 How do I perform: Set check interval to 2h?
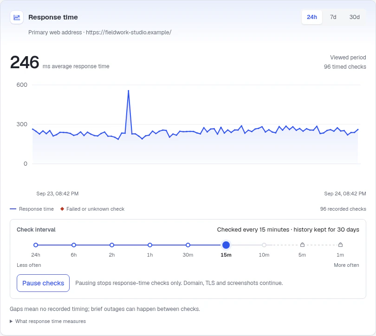pyautogui.click(x=112, y=245)
